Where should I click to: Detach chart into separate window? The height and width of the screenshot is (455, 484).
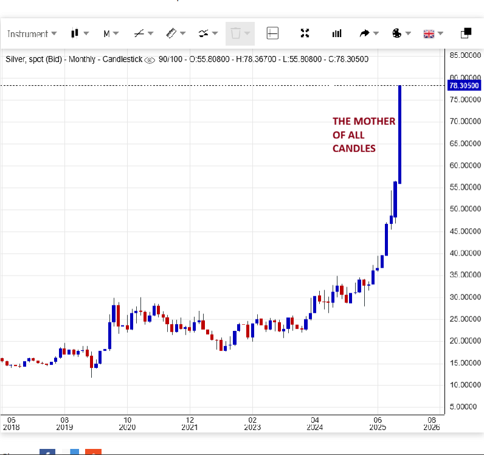pyautogui.click(x=466, y=34)
